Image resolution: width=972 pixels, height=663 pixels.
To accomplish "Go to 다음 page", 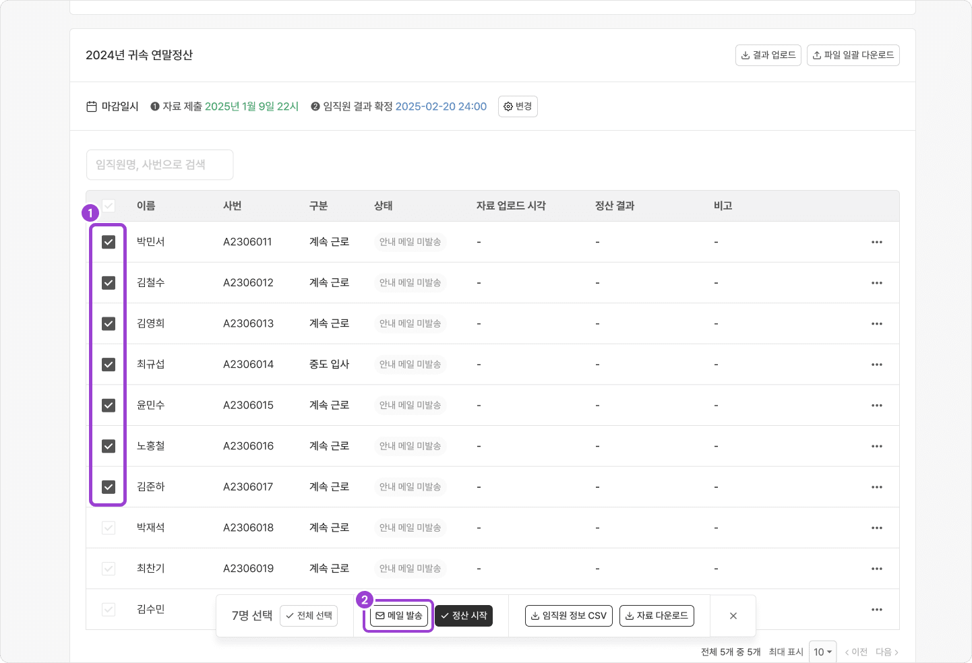I will [887, 652].
